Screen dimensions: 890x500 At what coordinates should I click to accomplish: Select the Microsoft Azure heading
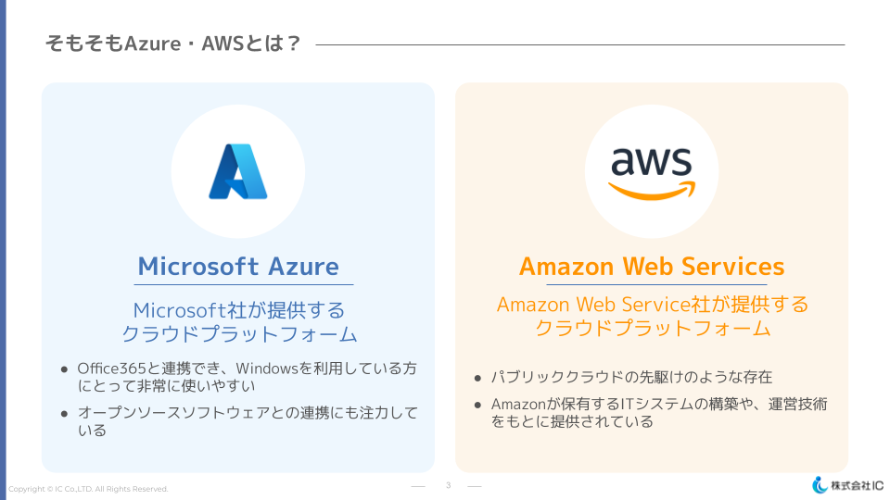coord(238,267)
